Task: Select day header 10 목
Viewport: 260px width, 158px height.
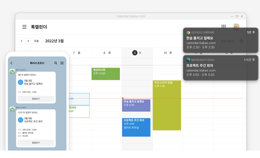Action: (x=168, y=53)
